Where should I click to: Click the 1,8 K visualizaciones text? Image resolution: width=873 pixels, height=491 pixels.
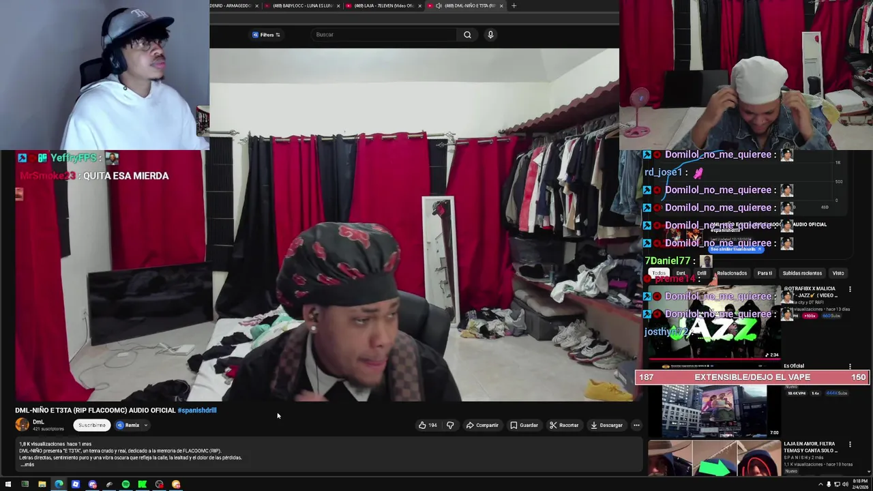tap(44, 445)
